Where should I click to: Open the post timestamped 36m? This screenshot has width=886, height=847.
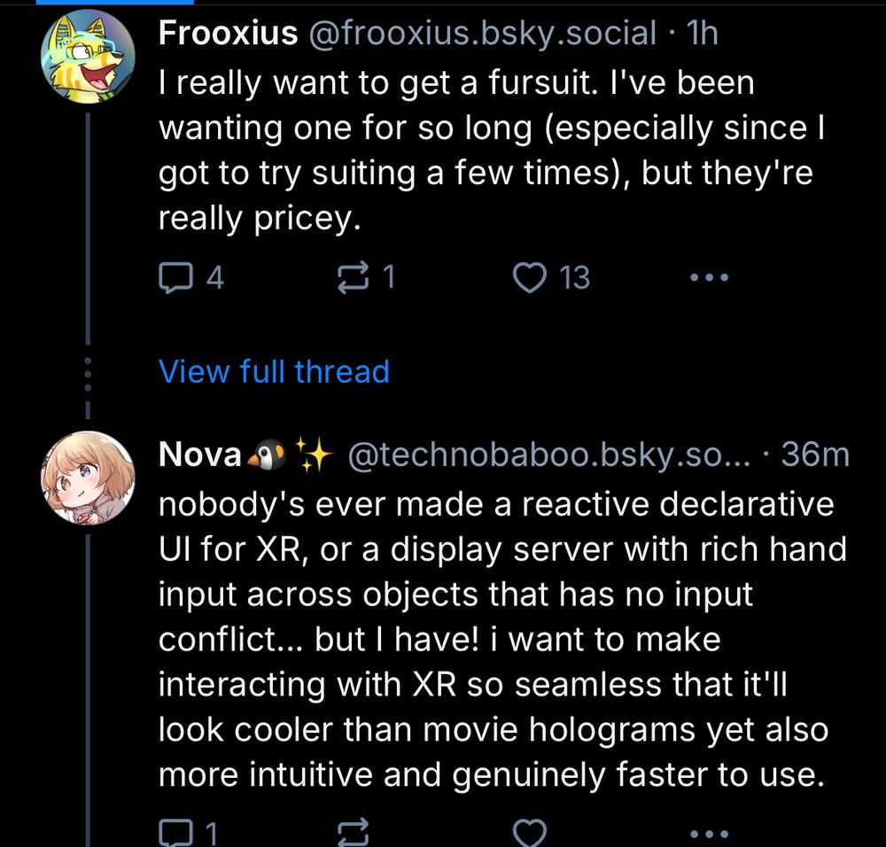coord(815,455)
